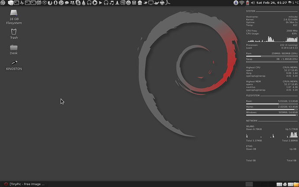Viewport: 299px width, 187px height.
Task: Launch Skype from the top panel
Action: (78, 3)
